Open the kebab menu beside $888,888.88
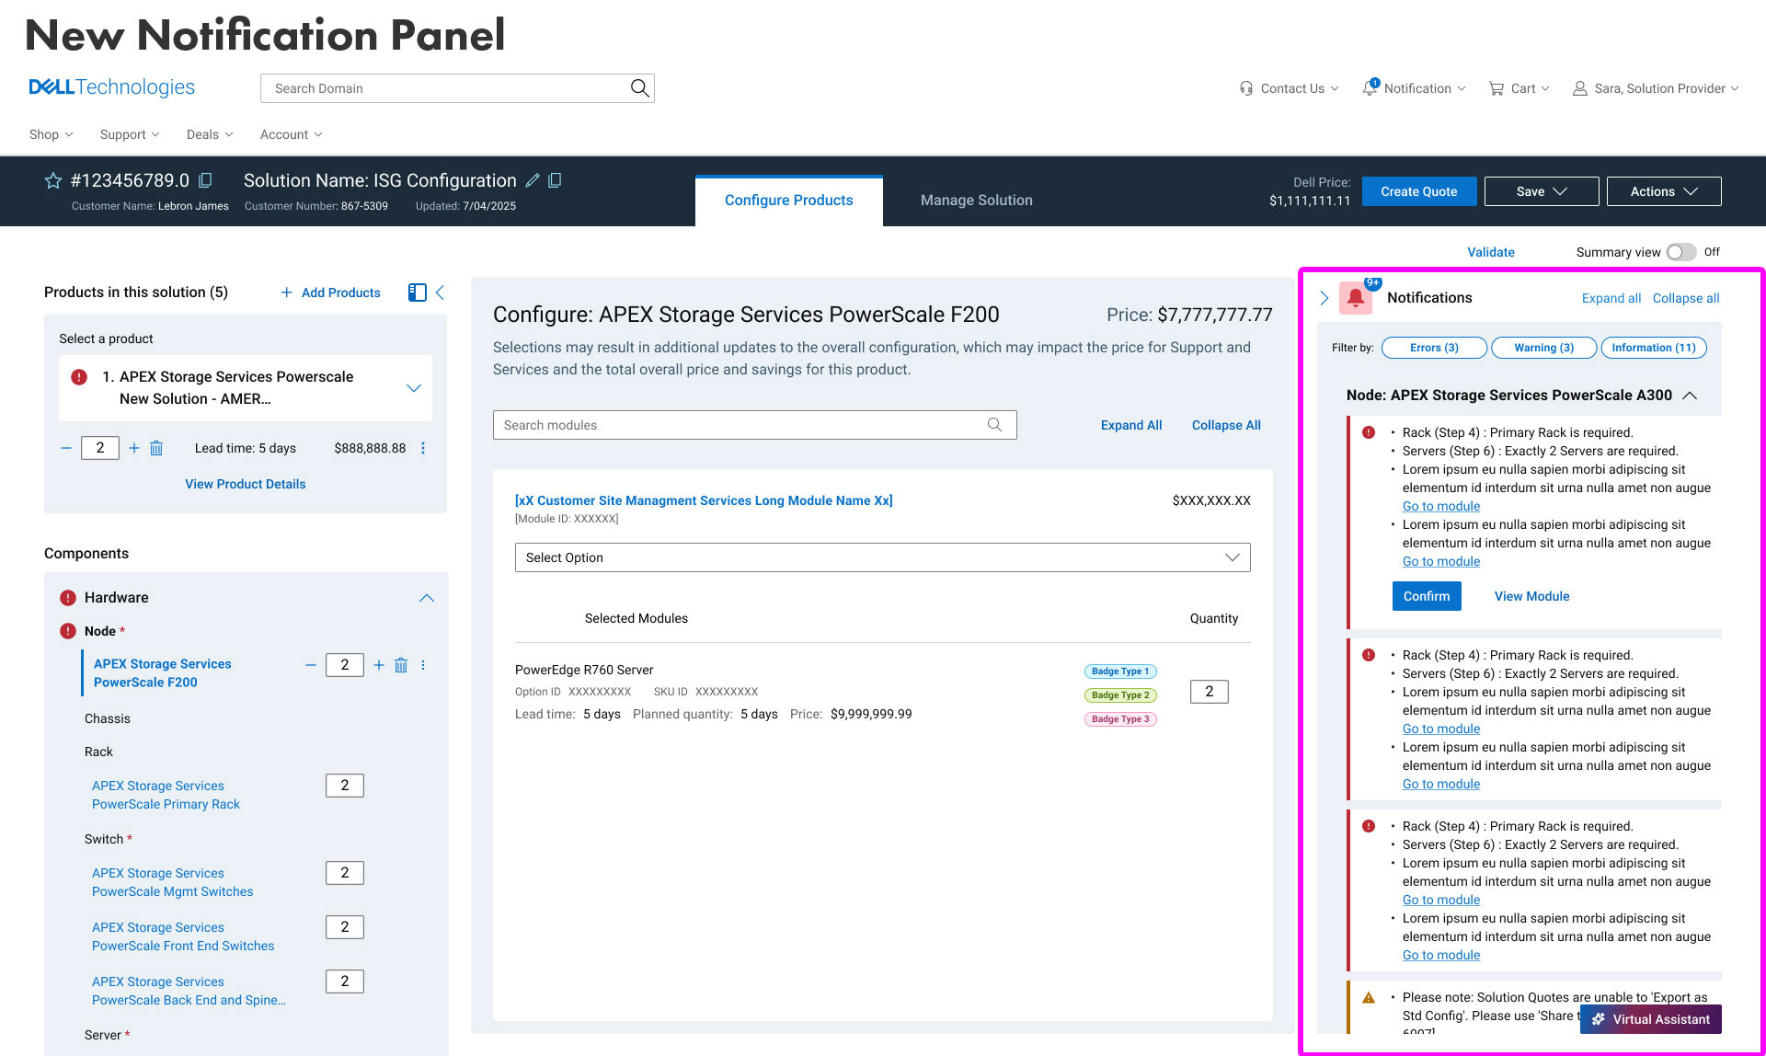The width and height of the screenshot is (1766, 1056). tap(423, 448)
